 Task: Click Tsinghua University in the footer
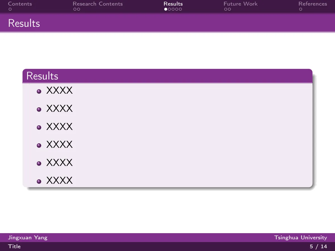pos(301,238)
